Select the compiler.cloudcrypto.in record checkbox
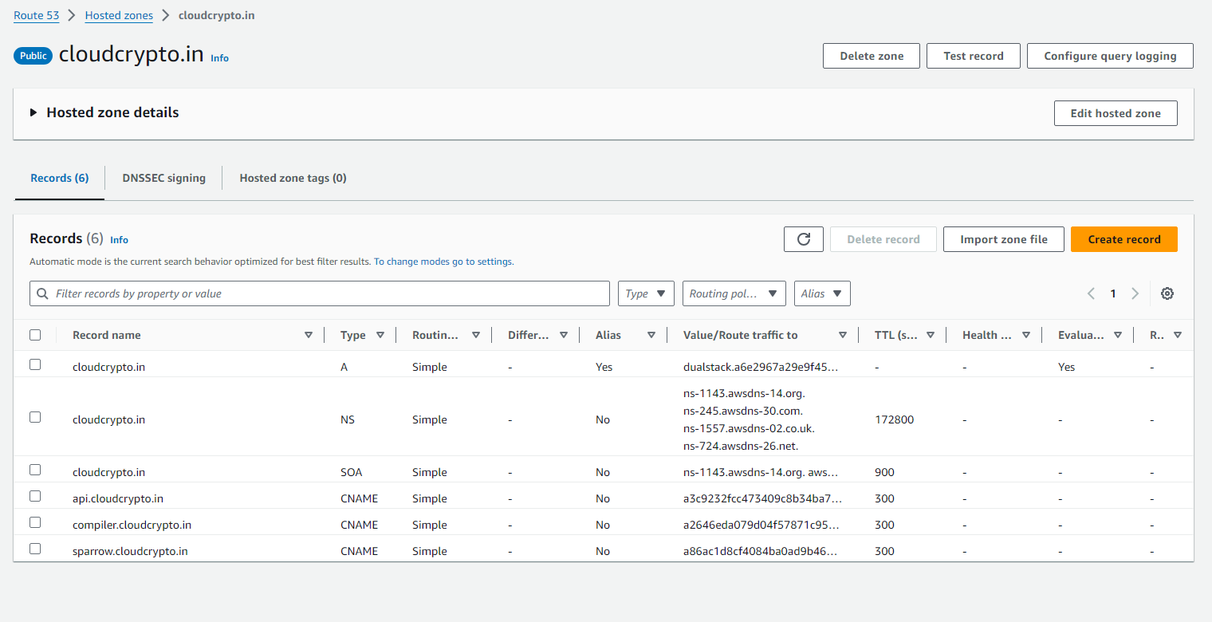This screenshot has height=622, width=1212. point(35,522)
